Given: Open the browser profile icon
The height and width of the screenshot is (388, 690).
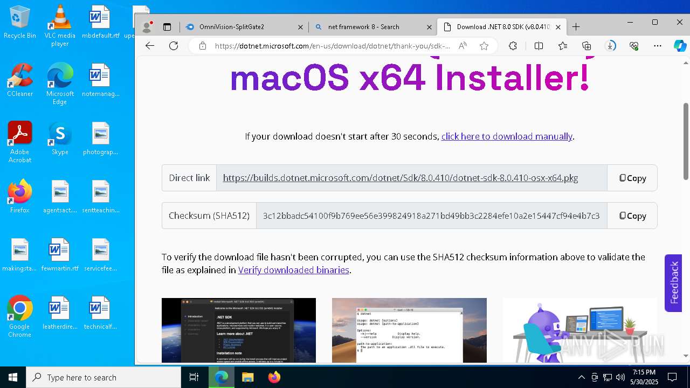Looking at the screenshot, I should (x=147, y=27).
